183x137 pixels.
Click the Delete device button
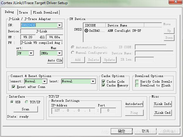coord(94,60)
